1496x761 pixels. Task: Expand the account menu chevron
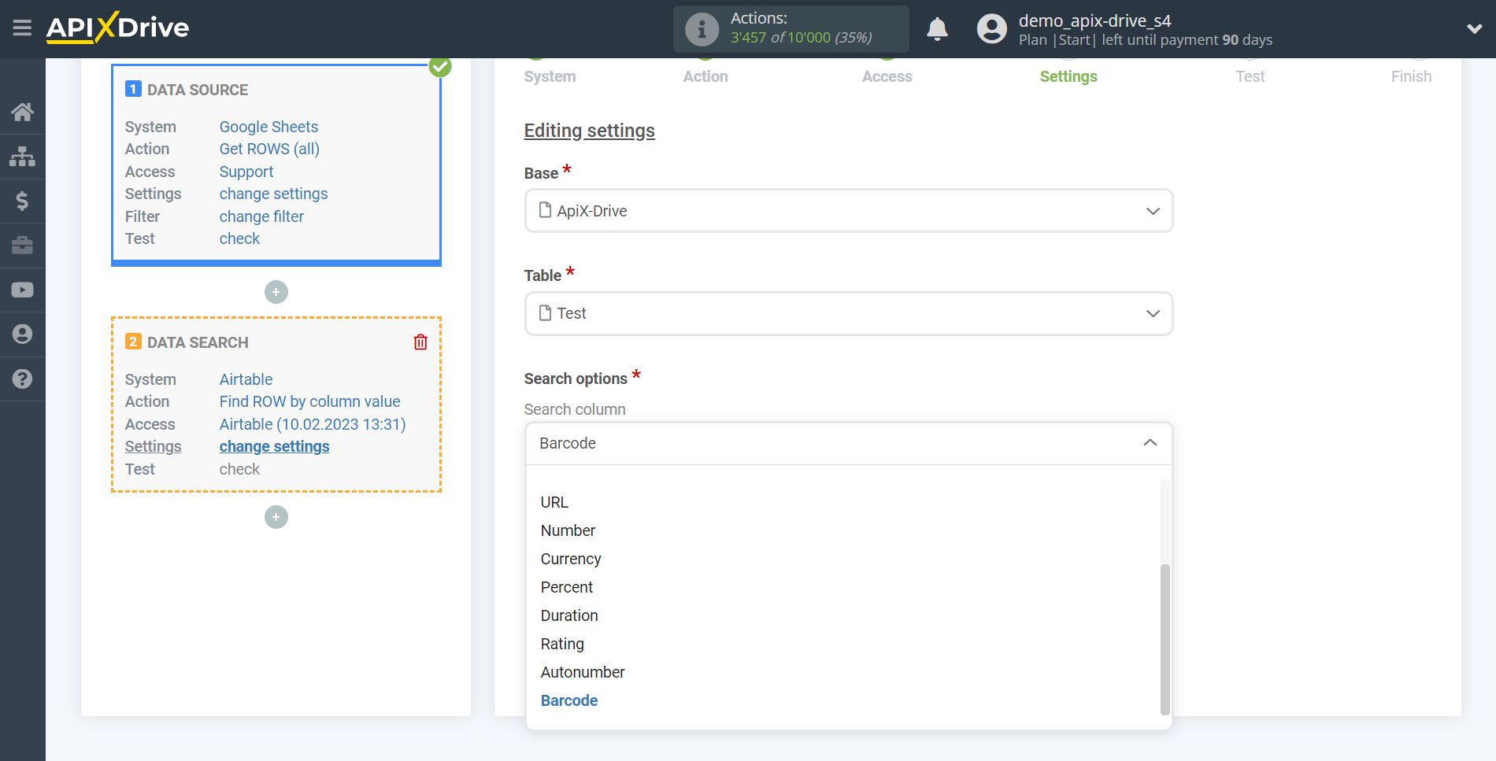1474,29
